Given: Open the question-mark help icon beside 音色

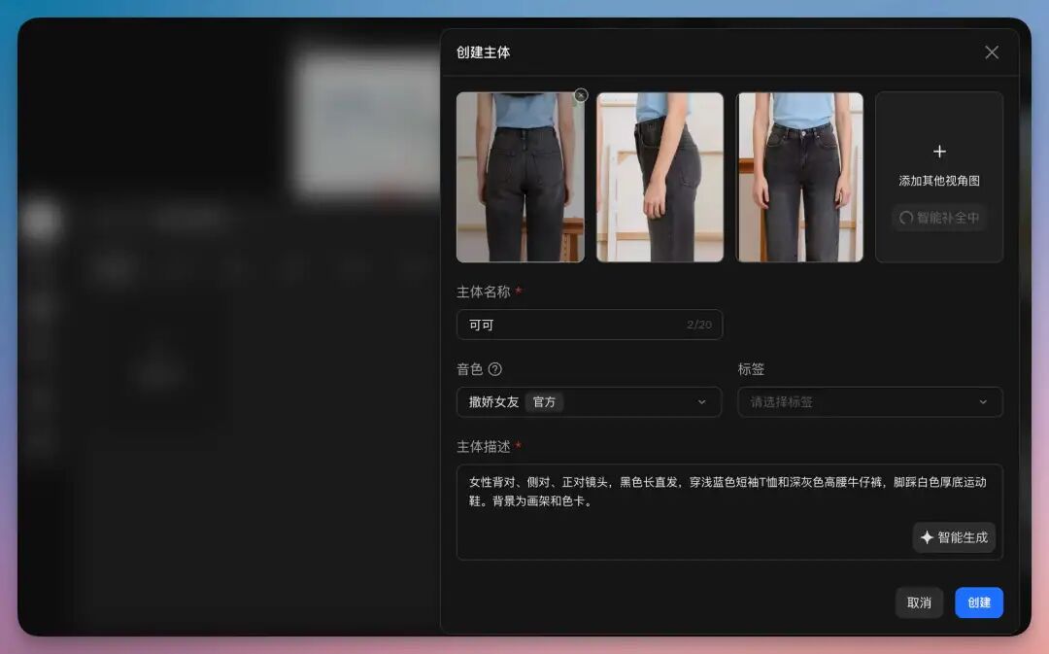Looking at the screenshot, I should point(493,369).
